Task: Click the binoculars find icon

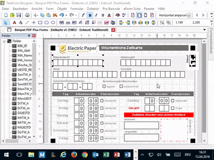Action: 68,23
